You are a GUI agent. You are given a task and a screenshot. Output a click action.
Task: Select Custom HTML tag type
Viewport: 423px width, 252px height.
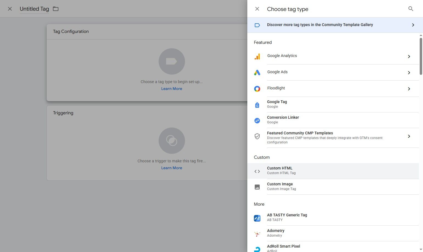coord(333,171)
